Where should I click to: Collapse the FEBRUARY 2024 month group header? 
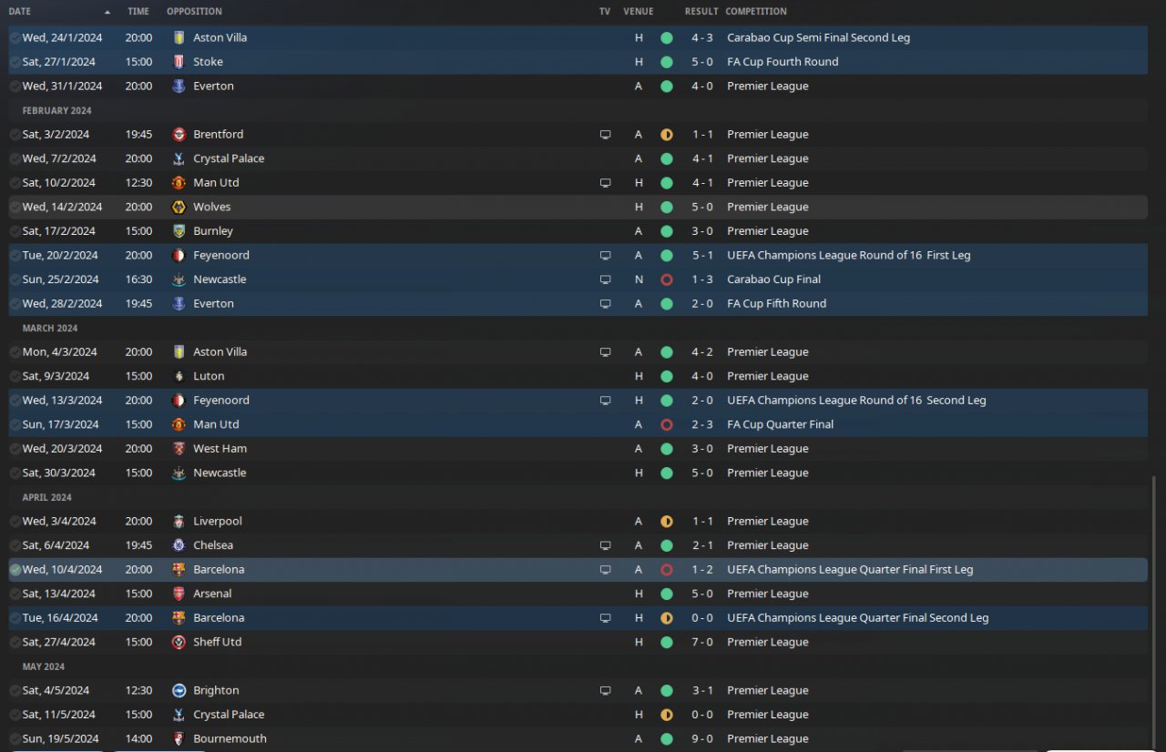pos(56,111)
